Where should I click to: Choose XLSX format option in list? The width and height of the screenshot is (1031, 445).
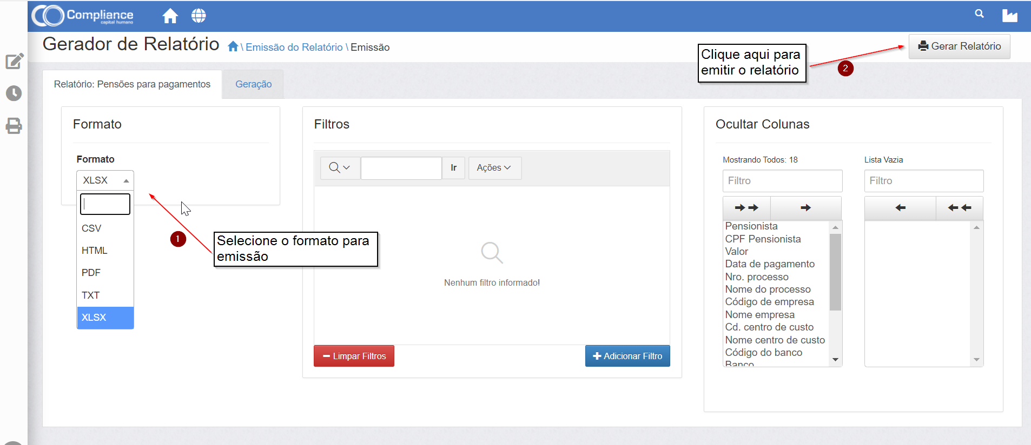click(x=105, y=318)
